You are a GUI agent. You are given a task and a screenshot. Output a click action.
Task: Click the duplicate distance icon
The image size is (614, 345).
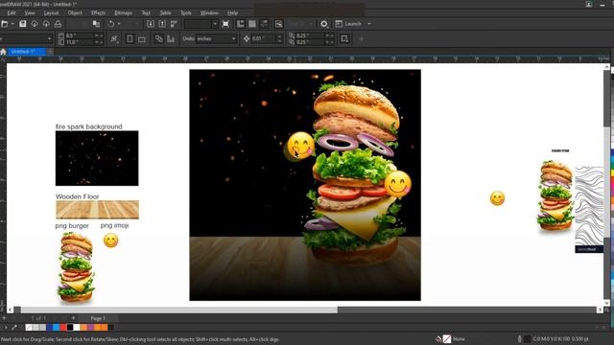tap(292, 38)
